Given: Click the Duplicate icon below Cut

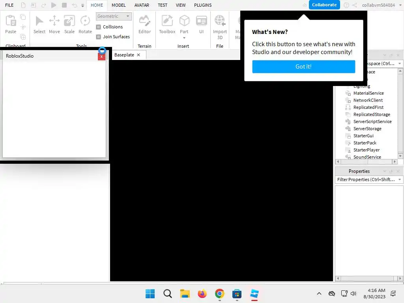Looking at the screenshot, I should click(23, 37).
